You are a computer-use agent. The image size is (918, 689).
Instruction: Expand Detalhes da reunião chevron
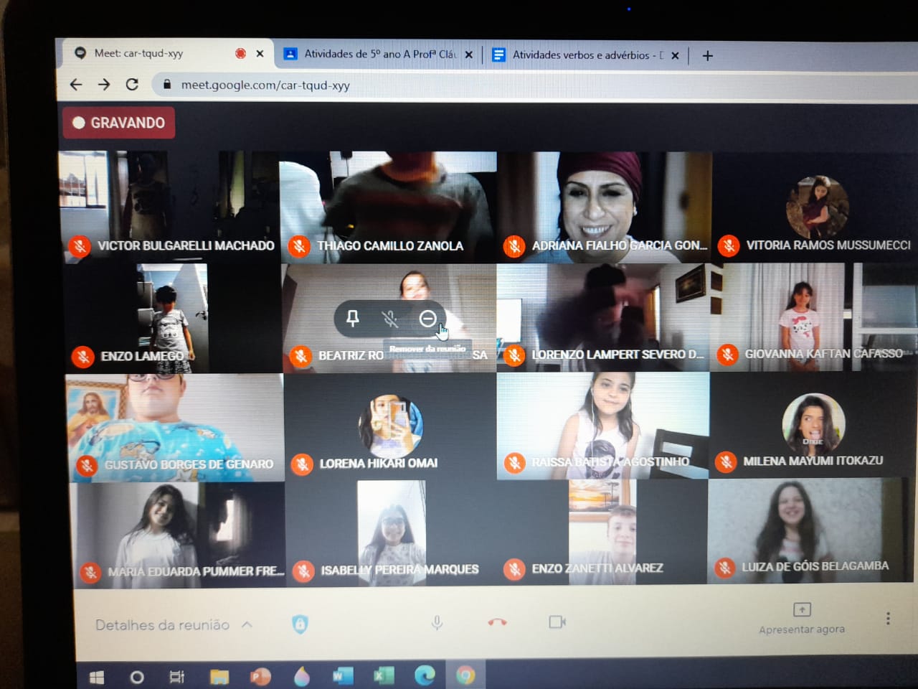[x=247, y=624]
